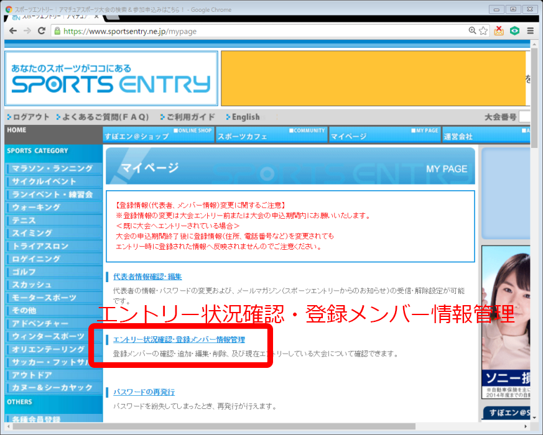
Task: Bookmark this page with the star icon
Action: coord(483,31)
